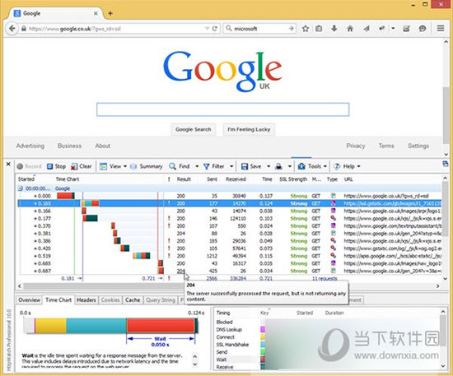
Task: Close the Google tab
Action: pos(96,13)
